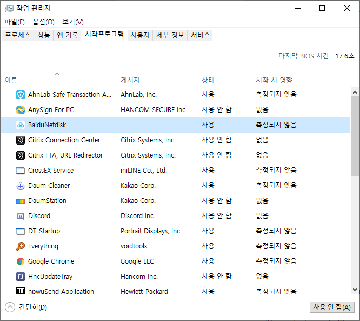360x321 pixels.
Task: Click 사용 안 함 status of DaumStation
Action: pyautogui.click(x=217, y=201)
